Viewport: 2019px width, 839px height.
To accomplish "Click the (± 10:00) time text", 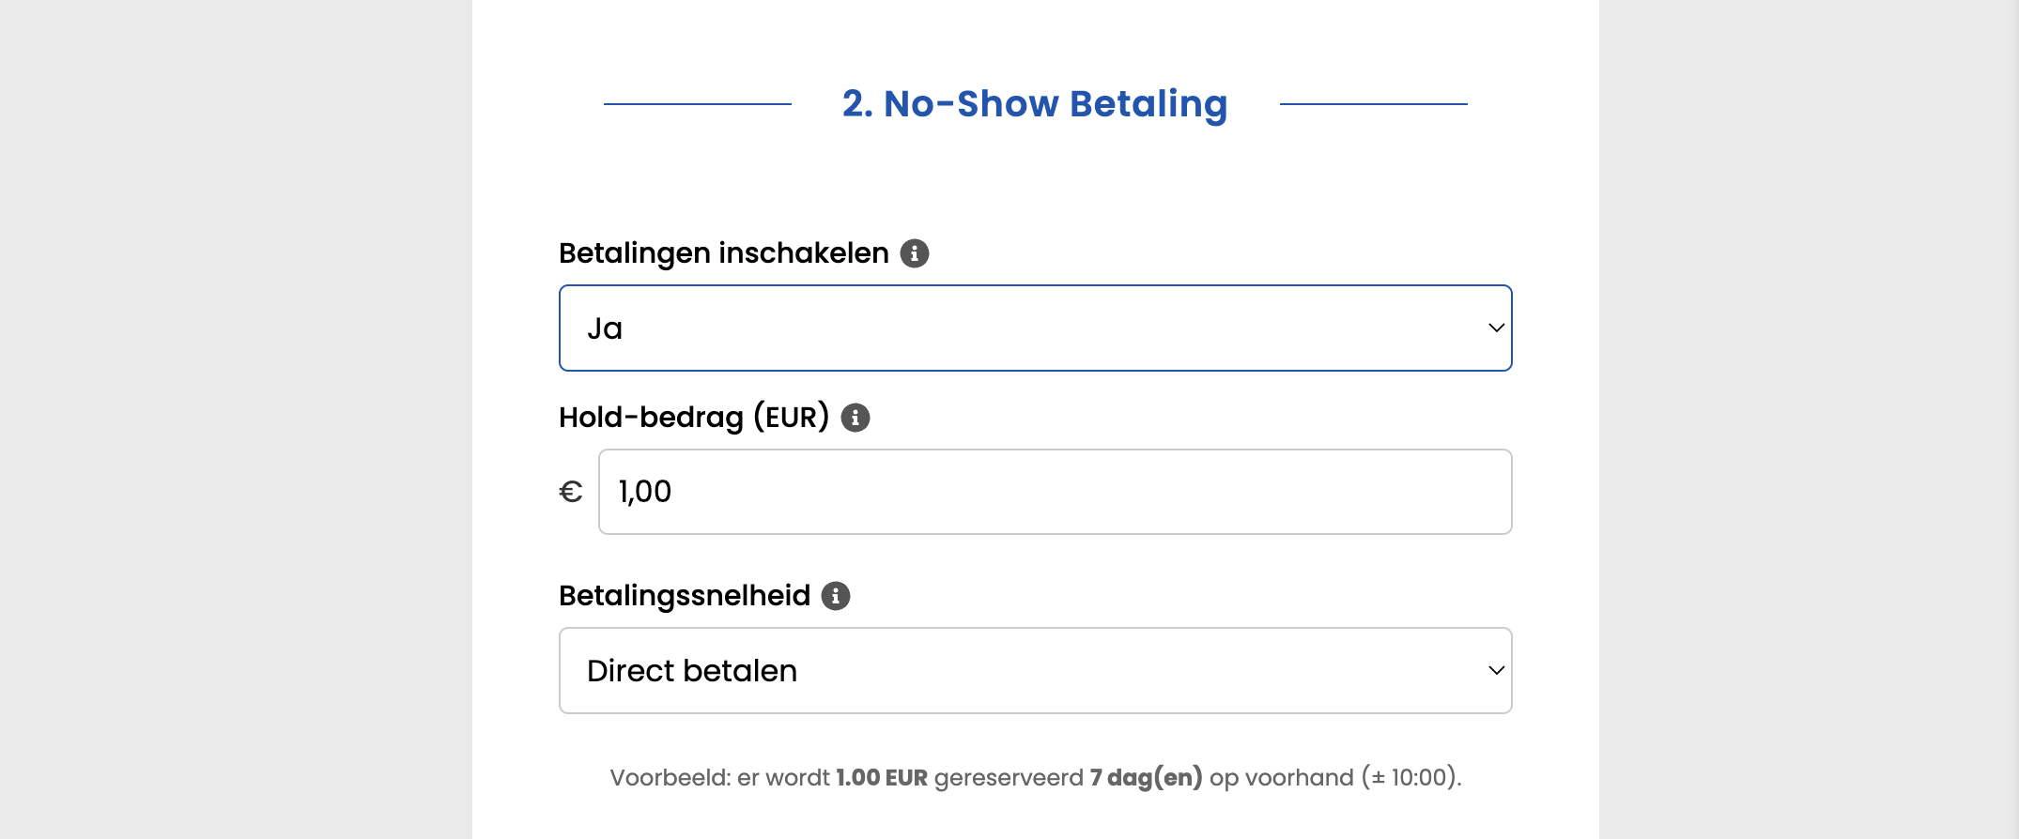I will (x=1410, y=778).
